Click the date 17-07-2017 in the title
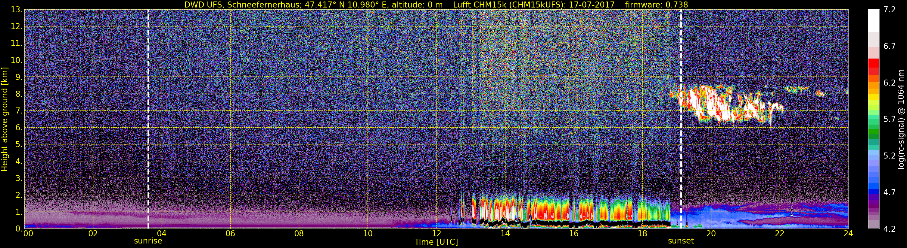907x248 pixels. point(592,5)
